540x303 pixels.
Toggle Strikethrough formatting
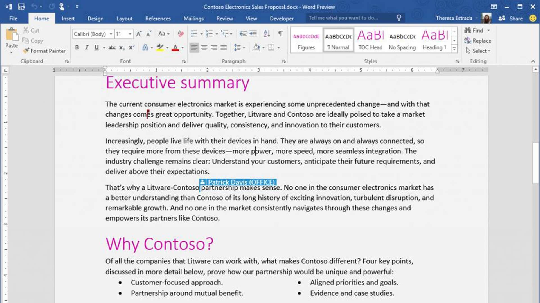click(112, 48)
